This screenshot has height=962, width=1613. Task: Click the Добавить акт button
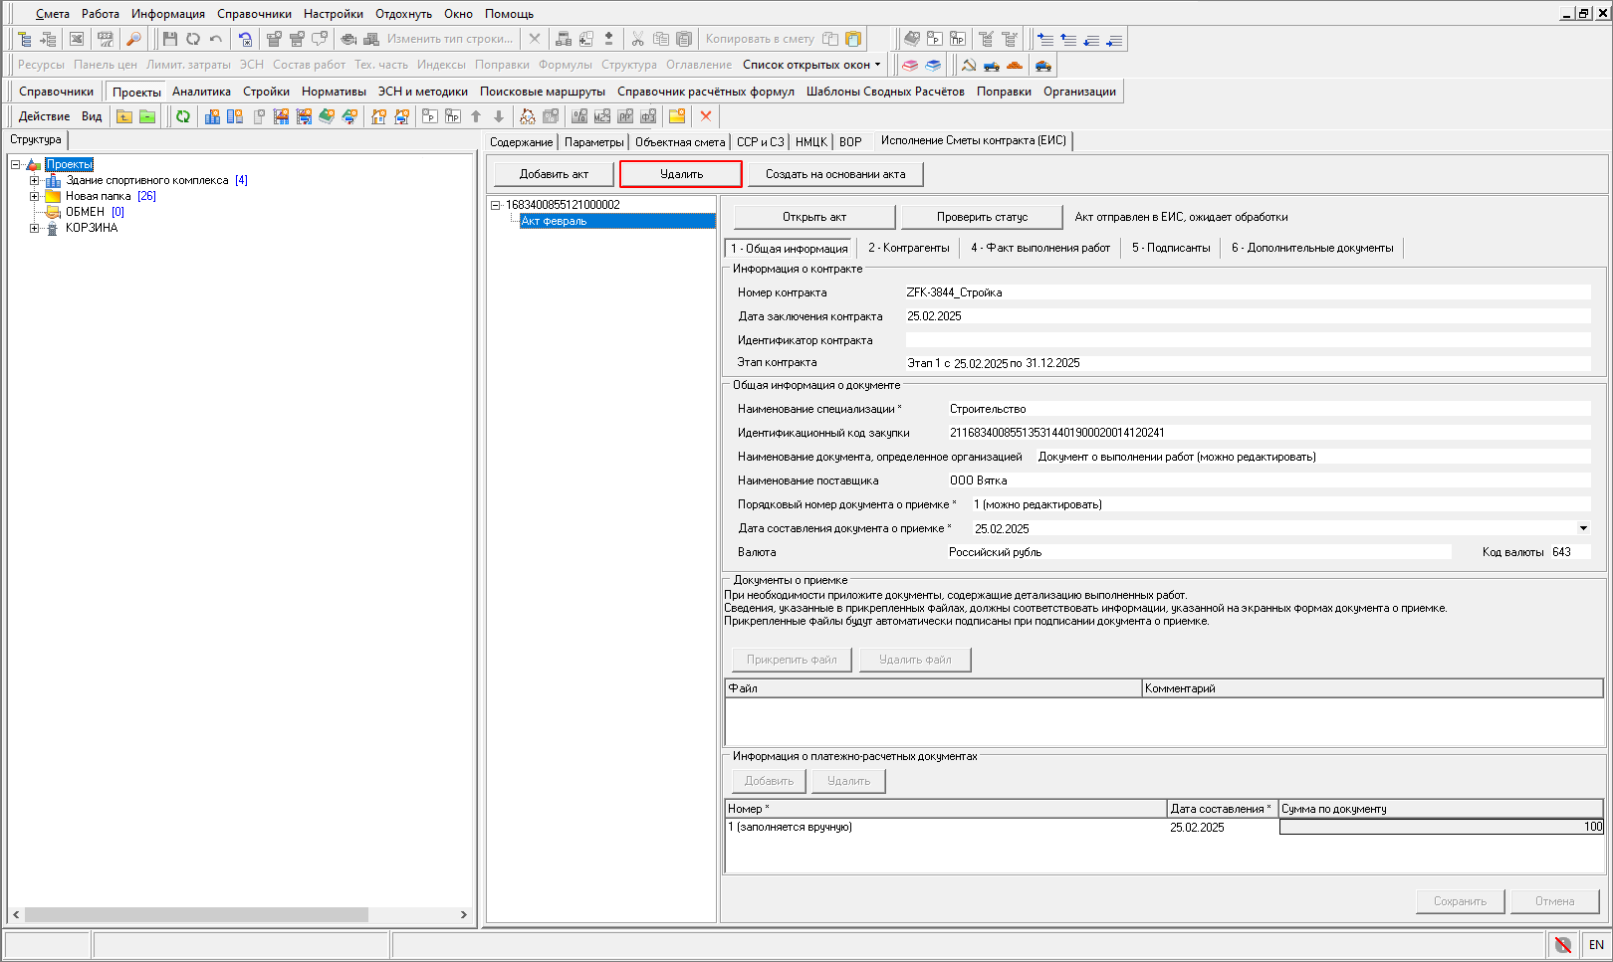[x=554, y=174]
